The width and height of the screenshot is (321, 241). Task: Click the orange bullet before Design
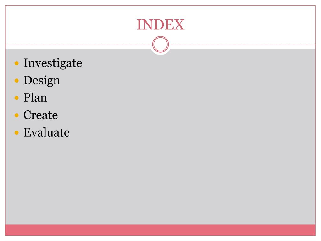pos(17,81)
